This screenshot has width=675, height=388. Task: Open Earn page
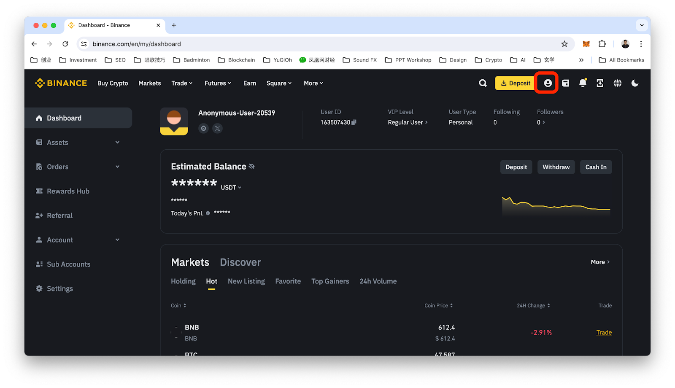pos(250,83)
